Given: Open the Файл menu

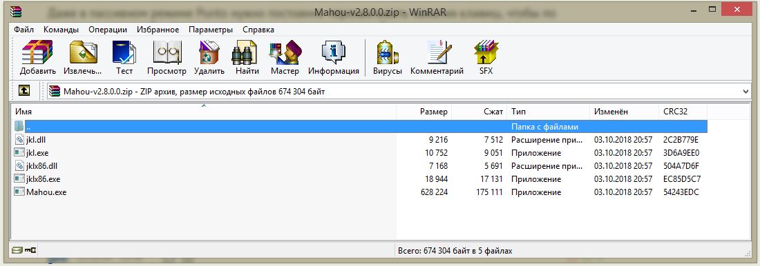Looking at the screenshot, I should click(23, 30).
